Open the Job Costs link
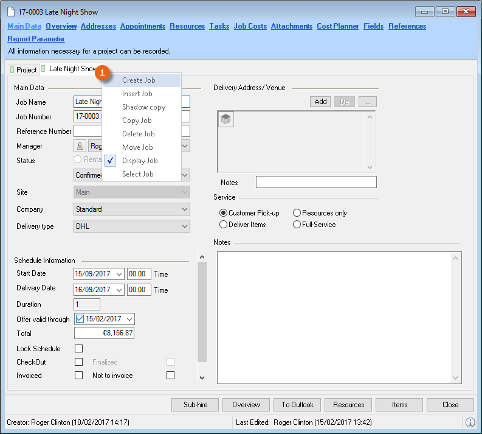The height and width of the screenshot is (434, 482). [x=250, y=26]
